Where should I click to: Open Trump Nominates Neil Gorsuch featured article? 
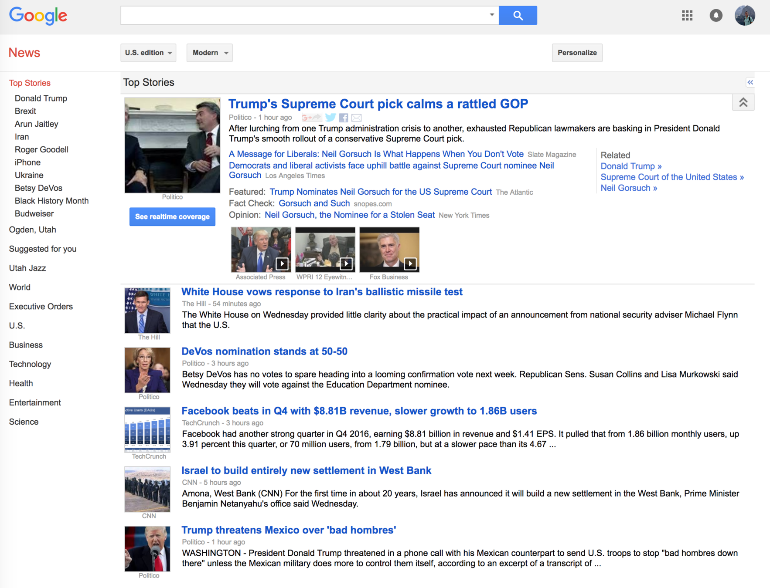(381, 192)
